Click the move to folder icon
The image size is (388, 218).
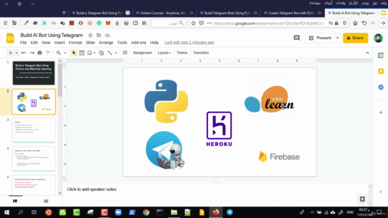(x=99, y=35)
